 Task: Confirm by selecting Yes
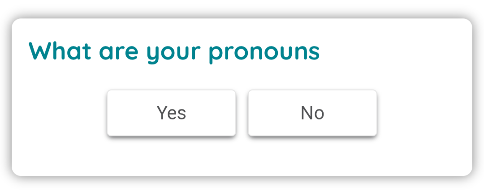coord(171,113)
